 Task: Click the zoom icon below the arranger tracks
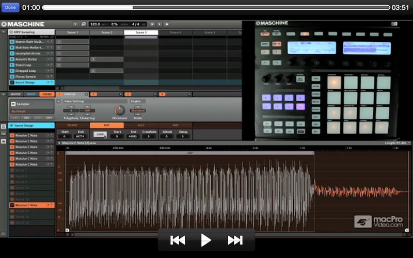tap(57, 88)
